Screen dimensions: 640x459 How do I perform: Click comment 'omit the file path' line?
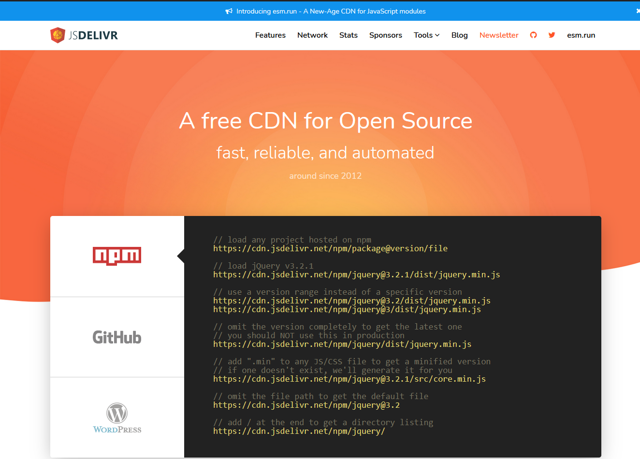click(x=321, y=396)
